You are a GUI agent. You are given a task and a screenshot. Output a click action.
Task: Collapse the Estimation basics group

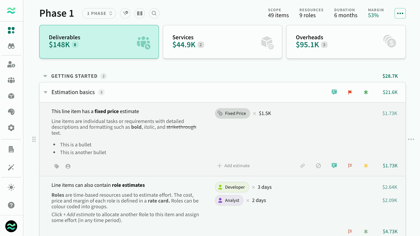(x=46, y=92)
